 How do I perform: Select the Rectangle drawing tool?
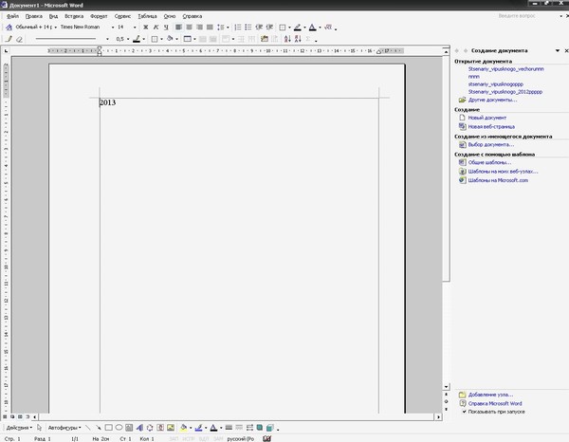pos(108,428)
